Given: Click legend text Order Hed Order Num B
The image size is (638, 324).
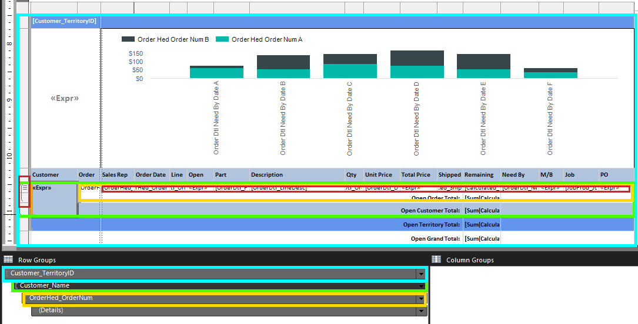Looking at the screenshot, I should [x=173, y=39].
